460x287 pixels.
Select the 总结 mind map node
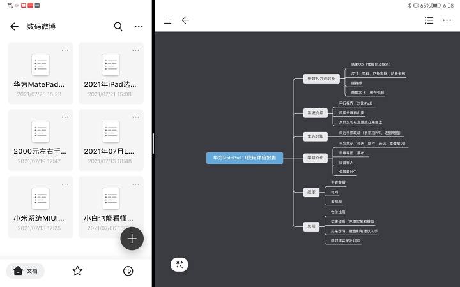point(311,226)
